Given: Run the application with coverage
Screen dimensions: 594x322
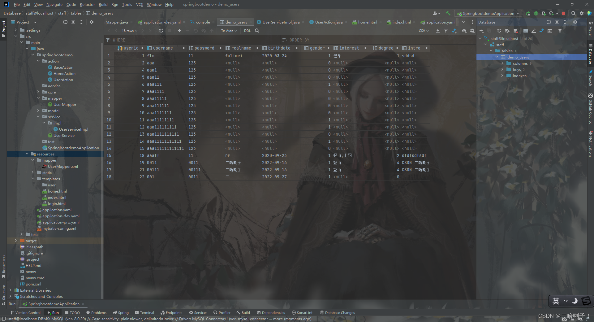Looking at the screenshot, I should (544, 13).
